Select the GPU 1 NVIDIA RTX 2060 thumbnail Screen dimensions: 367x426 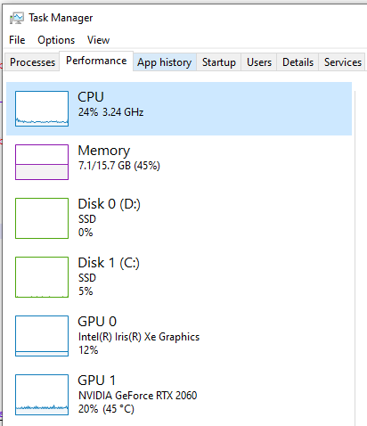coord(42,395)
